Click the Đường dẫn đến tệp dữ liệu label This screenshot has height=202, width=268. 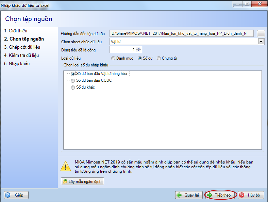tap(83, 34)
